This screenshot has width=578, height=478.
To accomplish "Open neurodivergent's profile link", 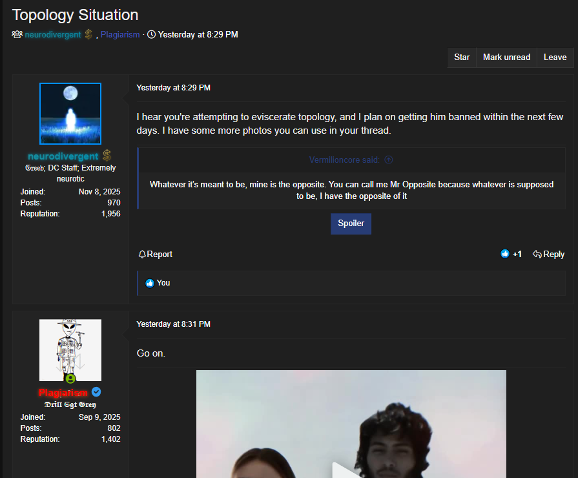I will 63,156.
